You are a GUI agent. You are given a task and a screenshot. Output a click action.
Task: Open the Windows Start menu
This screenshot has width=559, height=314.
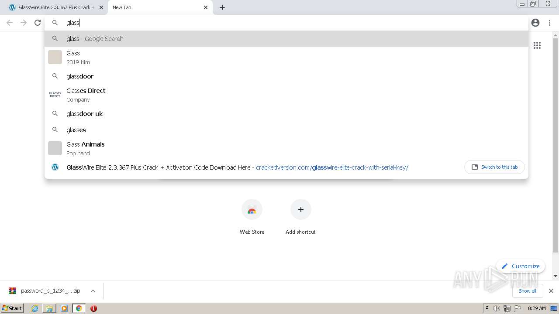pos(12,308)
